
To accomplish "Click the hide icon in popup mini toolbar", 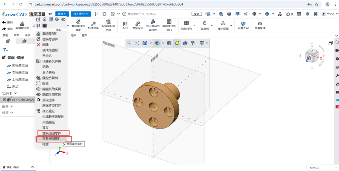I will coord(63,19).
